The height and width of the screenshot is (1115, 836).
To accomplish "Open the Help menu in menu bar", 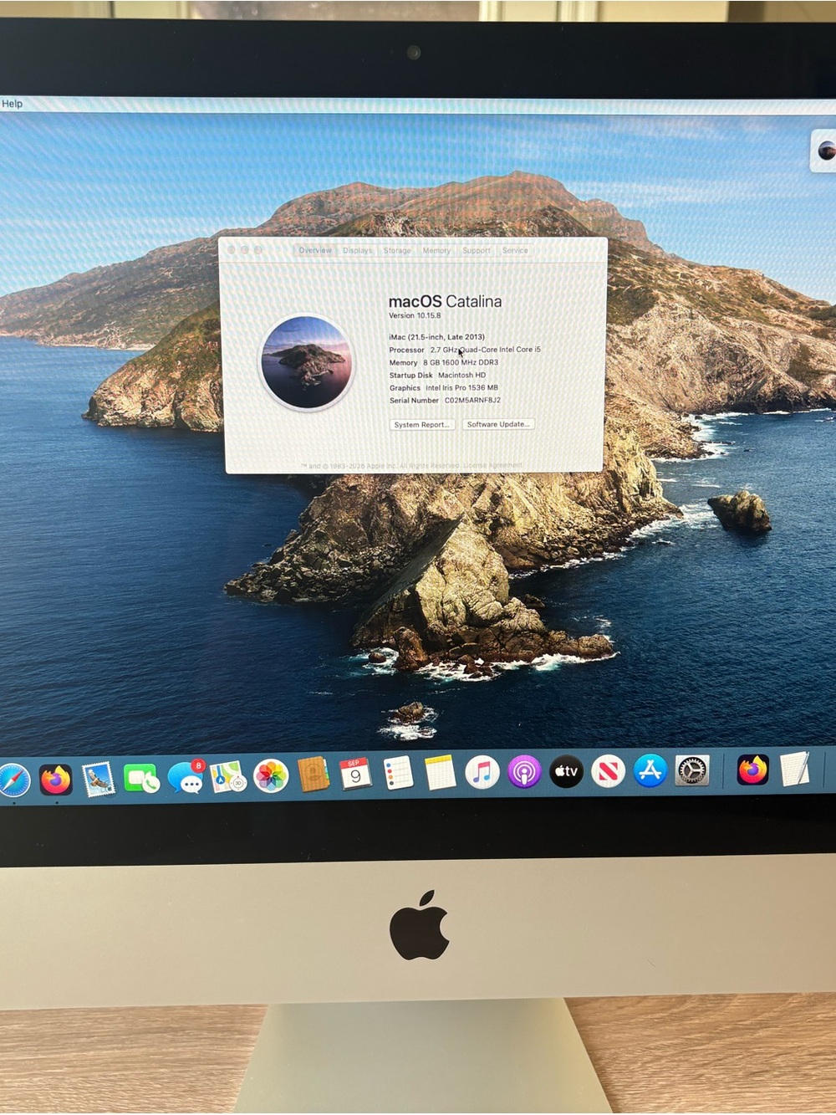I will [12, 104].
